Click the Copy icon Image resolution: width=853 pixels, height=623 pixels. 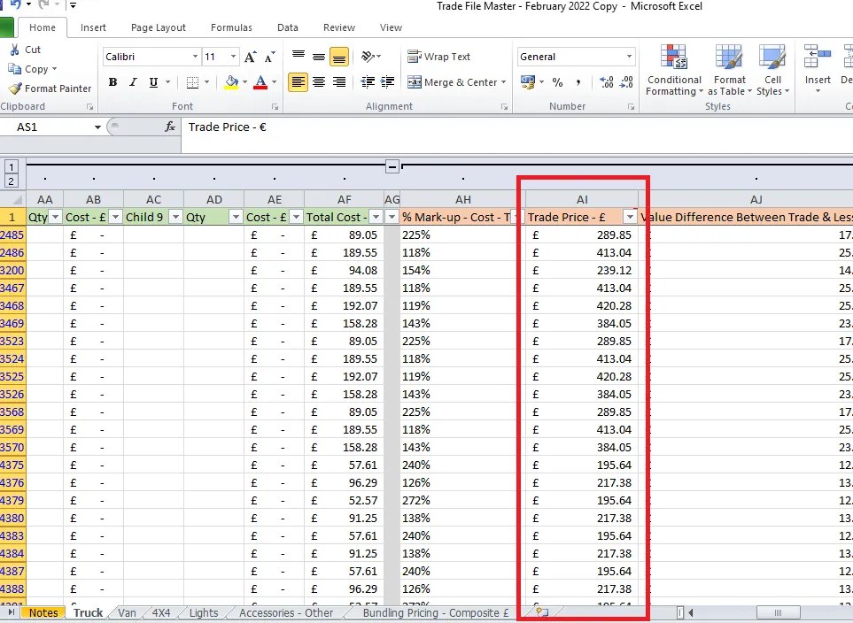tap(15, 69)
